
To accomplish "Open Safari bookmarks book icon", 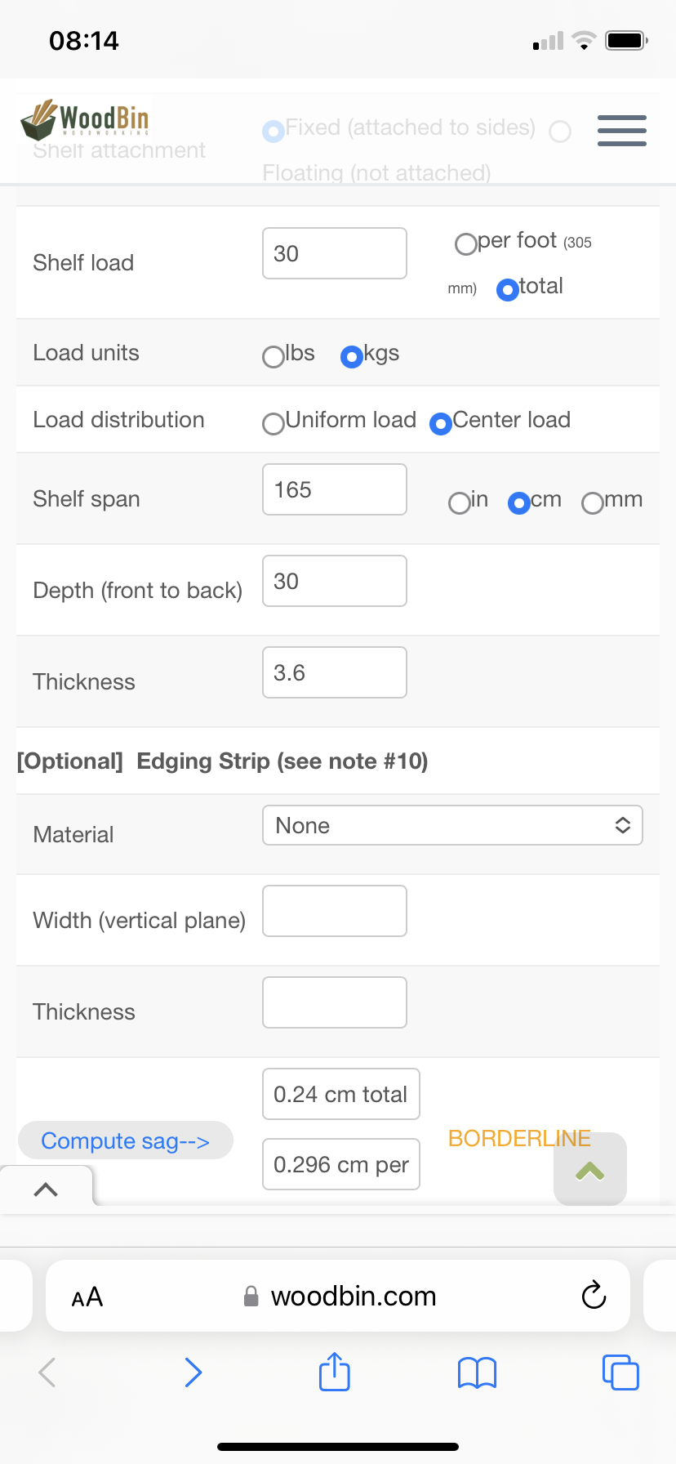I will click(x=478, y=1372).
